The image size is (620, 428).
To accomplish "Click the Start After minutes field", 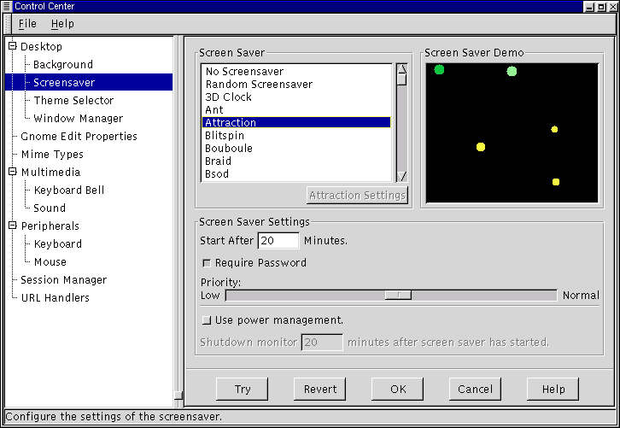I will click(x=278, y=241).
